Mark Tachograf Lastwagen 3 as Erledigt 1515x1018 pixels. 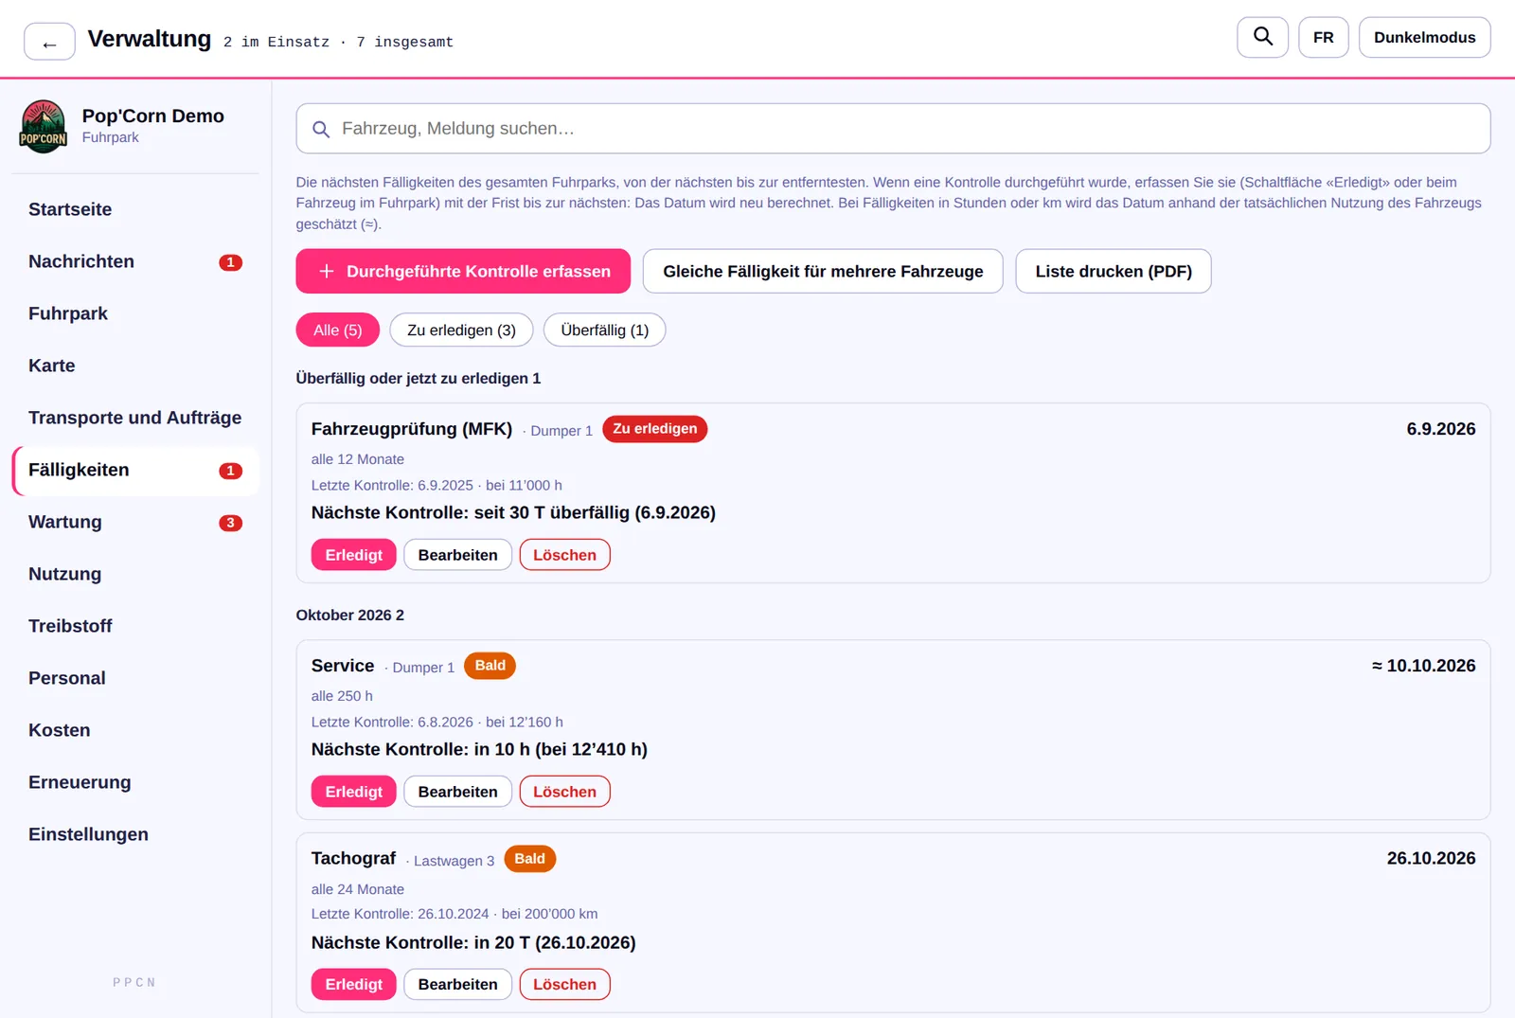[x=354, y=984]
